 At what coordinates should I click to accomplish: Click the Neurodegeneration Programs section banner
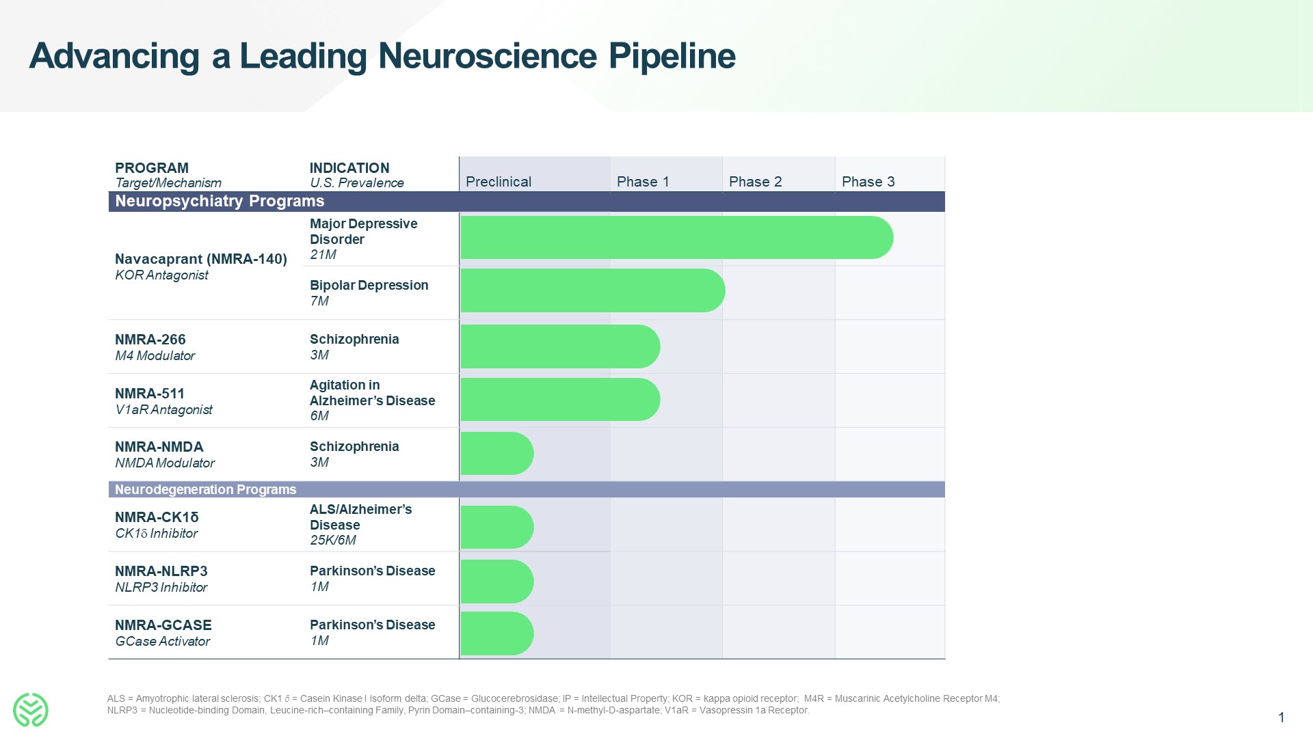point(527,489)
